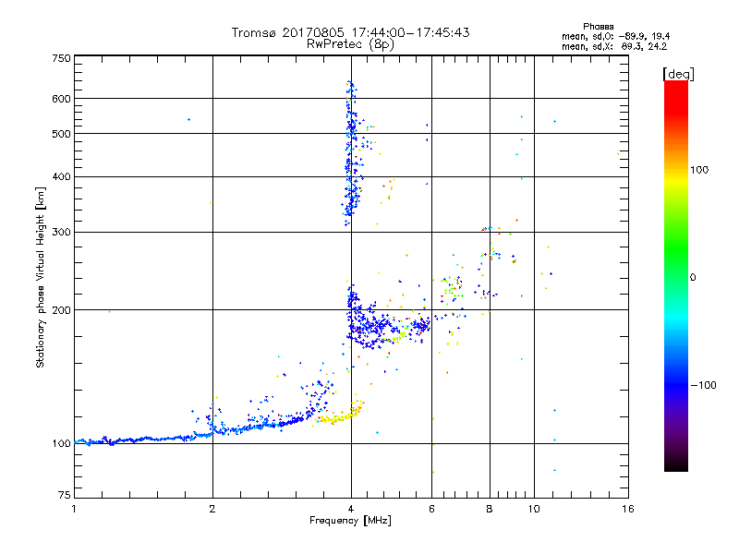Click the y-axis label '75'
Image resolution: width=739 pixels, height=554 pixels.
click(x=65, y=495)
